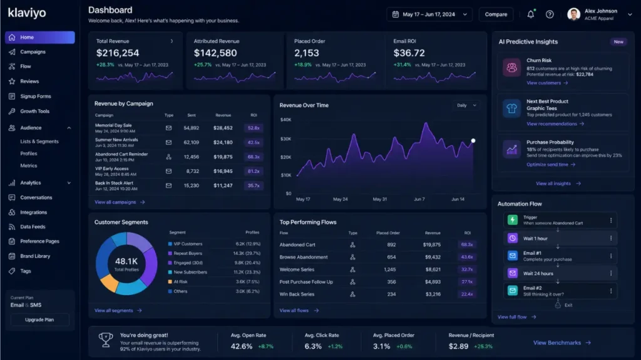Open Preference Pages in the sidebar

[x=39, y=241]
